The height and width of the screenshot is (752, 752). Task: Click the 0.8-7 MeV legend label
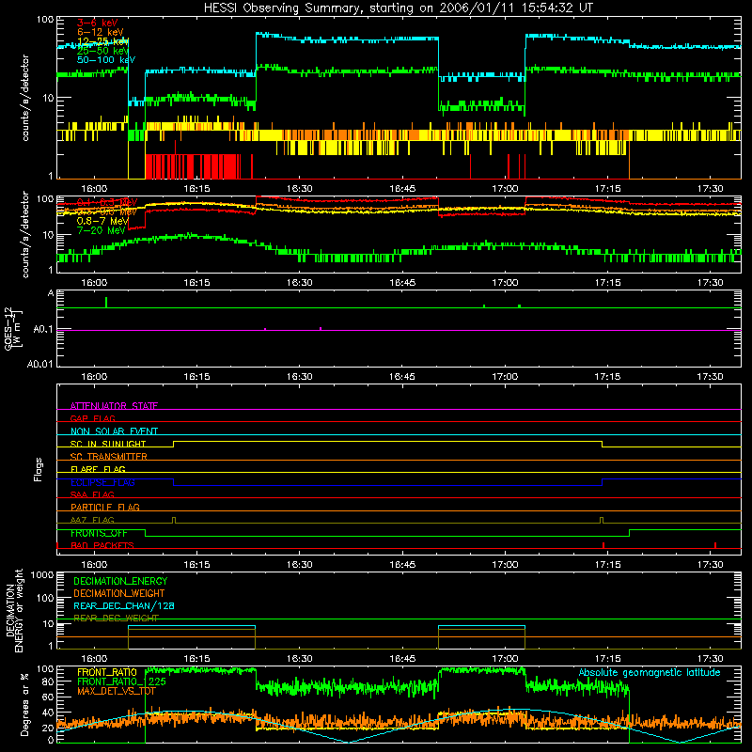pyautogui.click(x=102, y=221)
